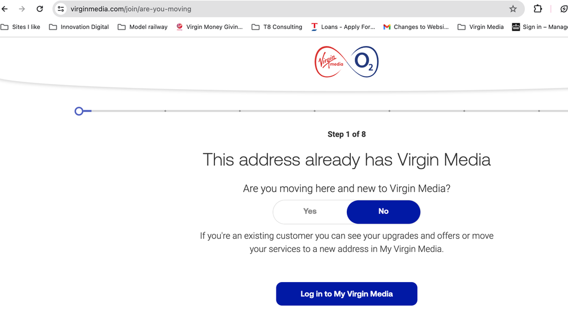Open the Virgin Media bookmarks folder
Image resolution: width=568 pixels, height=336 pixels.
click(x=480, y=27)
